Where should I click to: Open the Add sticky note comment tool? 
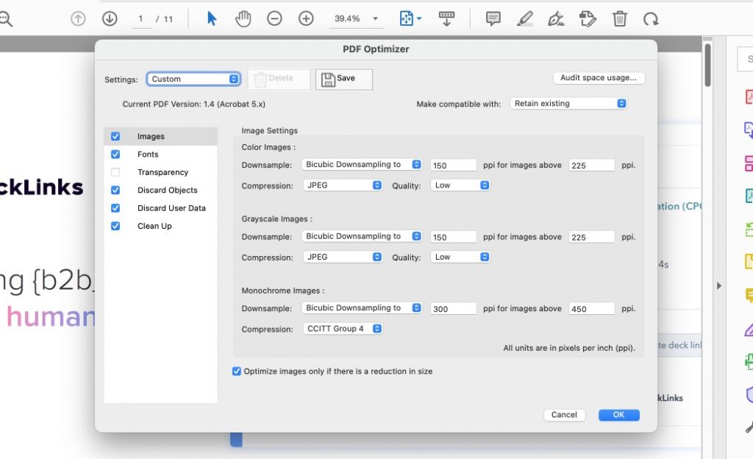tap(492, 18)
